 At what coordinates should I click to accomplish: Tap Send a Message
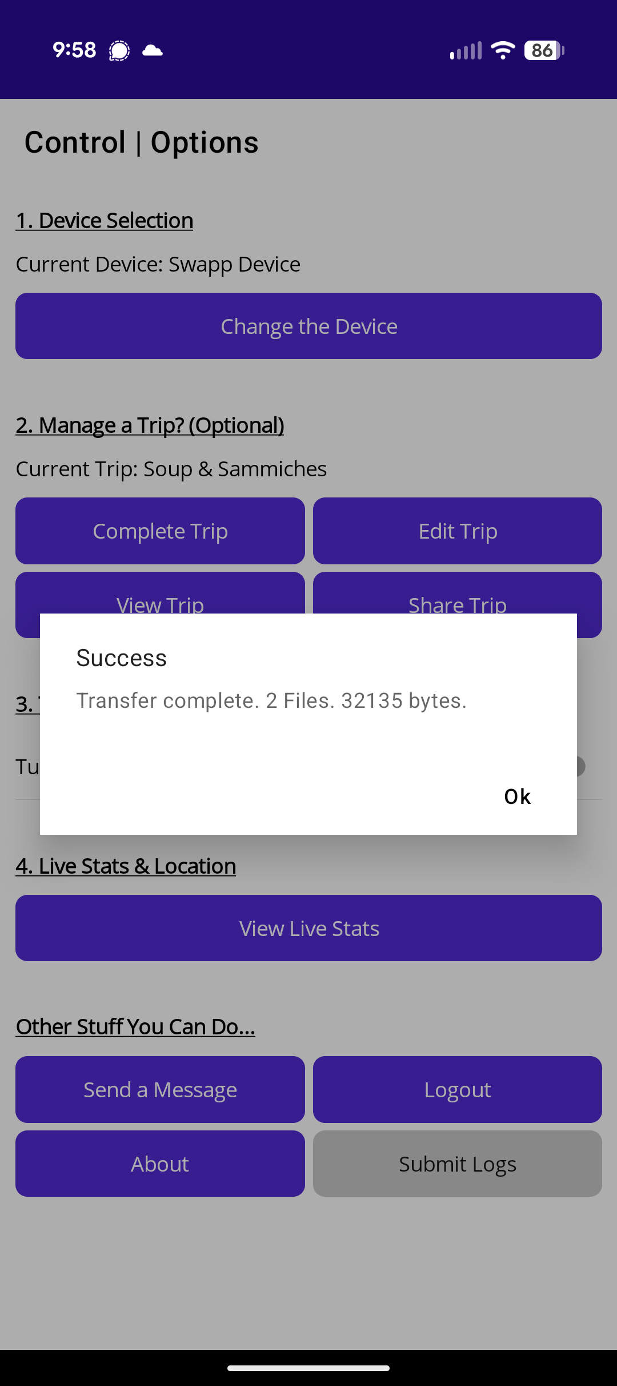click(160, 1090)
